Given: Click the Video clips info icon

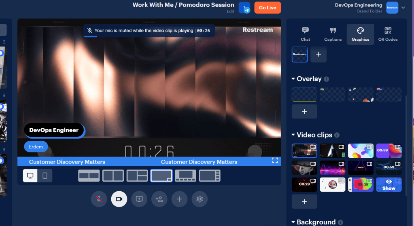Looking at the screenshot, I should 337,135.
